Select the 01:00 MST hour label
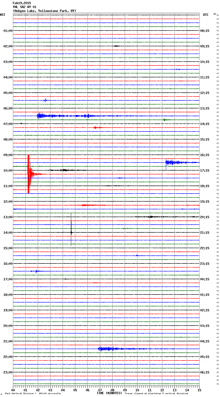Screen dimensions: 220x397 click(8, 31)
